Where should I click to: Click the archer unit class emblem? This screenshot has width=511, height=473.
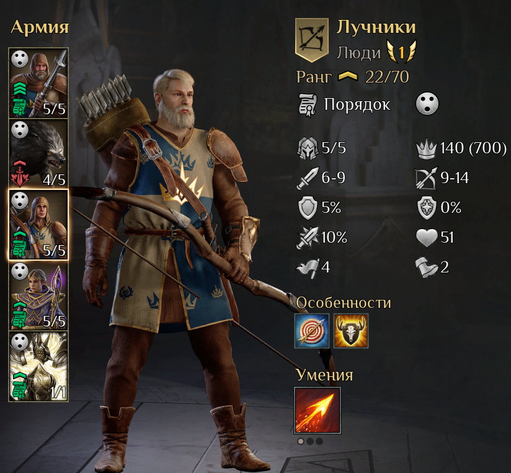(312, 40)
